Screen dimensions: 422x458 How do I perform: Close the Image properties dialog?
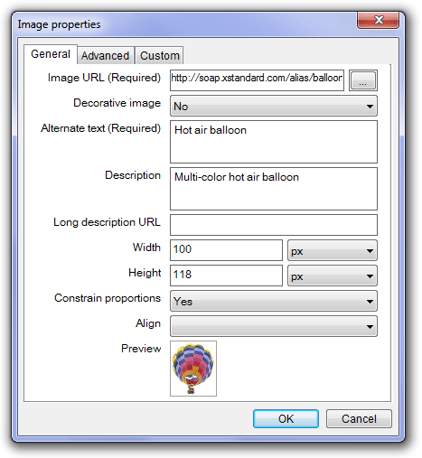pos(379,20)
